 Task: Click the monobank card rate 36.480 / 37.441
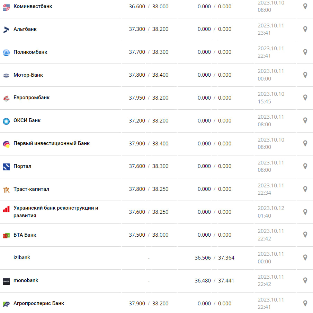pos(214,280)
